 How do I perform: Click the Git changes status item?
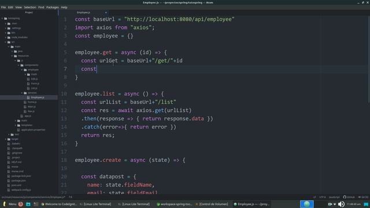pyautogui.click(x=363, y=197)
